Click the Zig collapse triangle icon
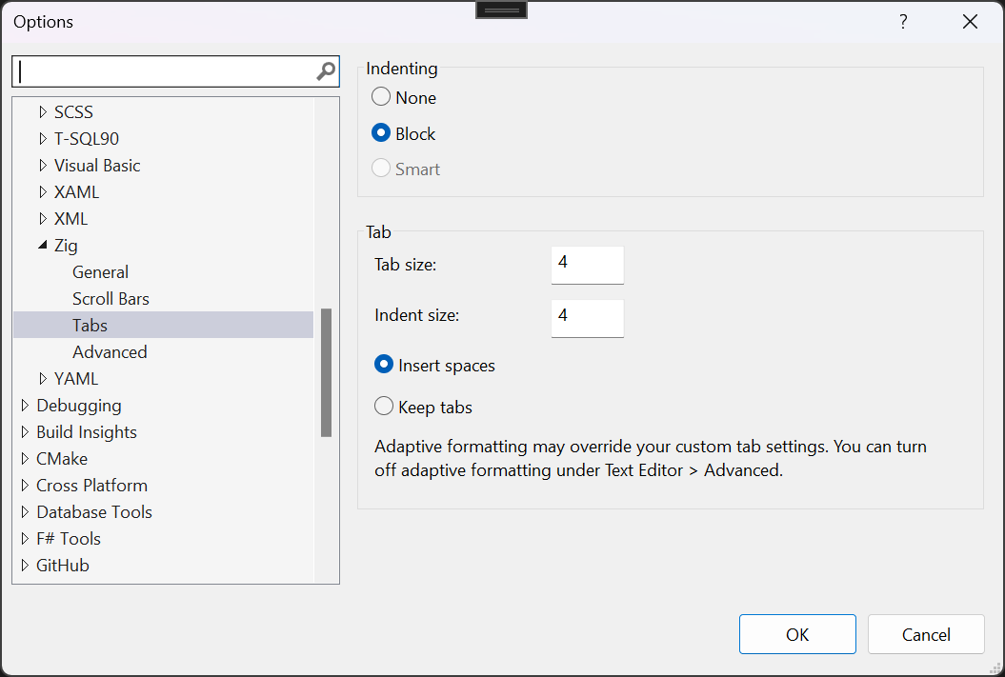The width and height of the screenshot is (1005, 677). [43, 245]
